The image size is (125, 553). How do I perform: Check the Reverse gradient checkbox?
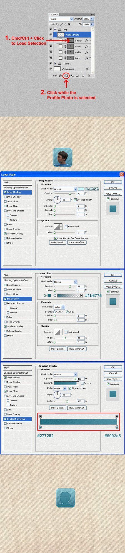[x=82, y=383]
